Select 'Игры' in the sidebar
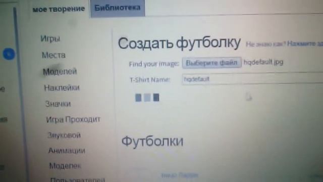 (50, 39)
